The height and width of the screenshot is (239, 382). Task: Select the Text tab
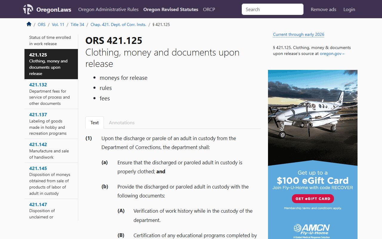95,122
